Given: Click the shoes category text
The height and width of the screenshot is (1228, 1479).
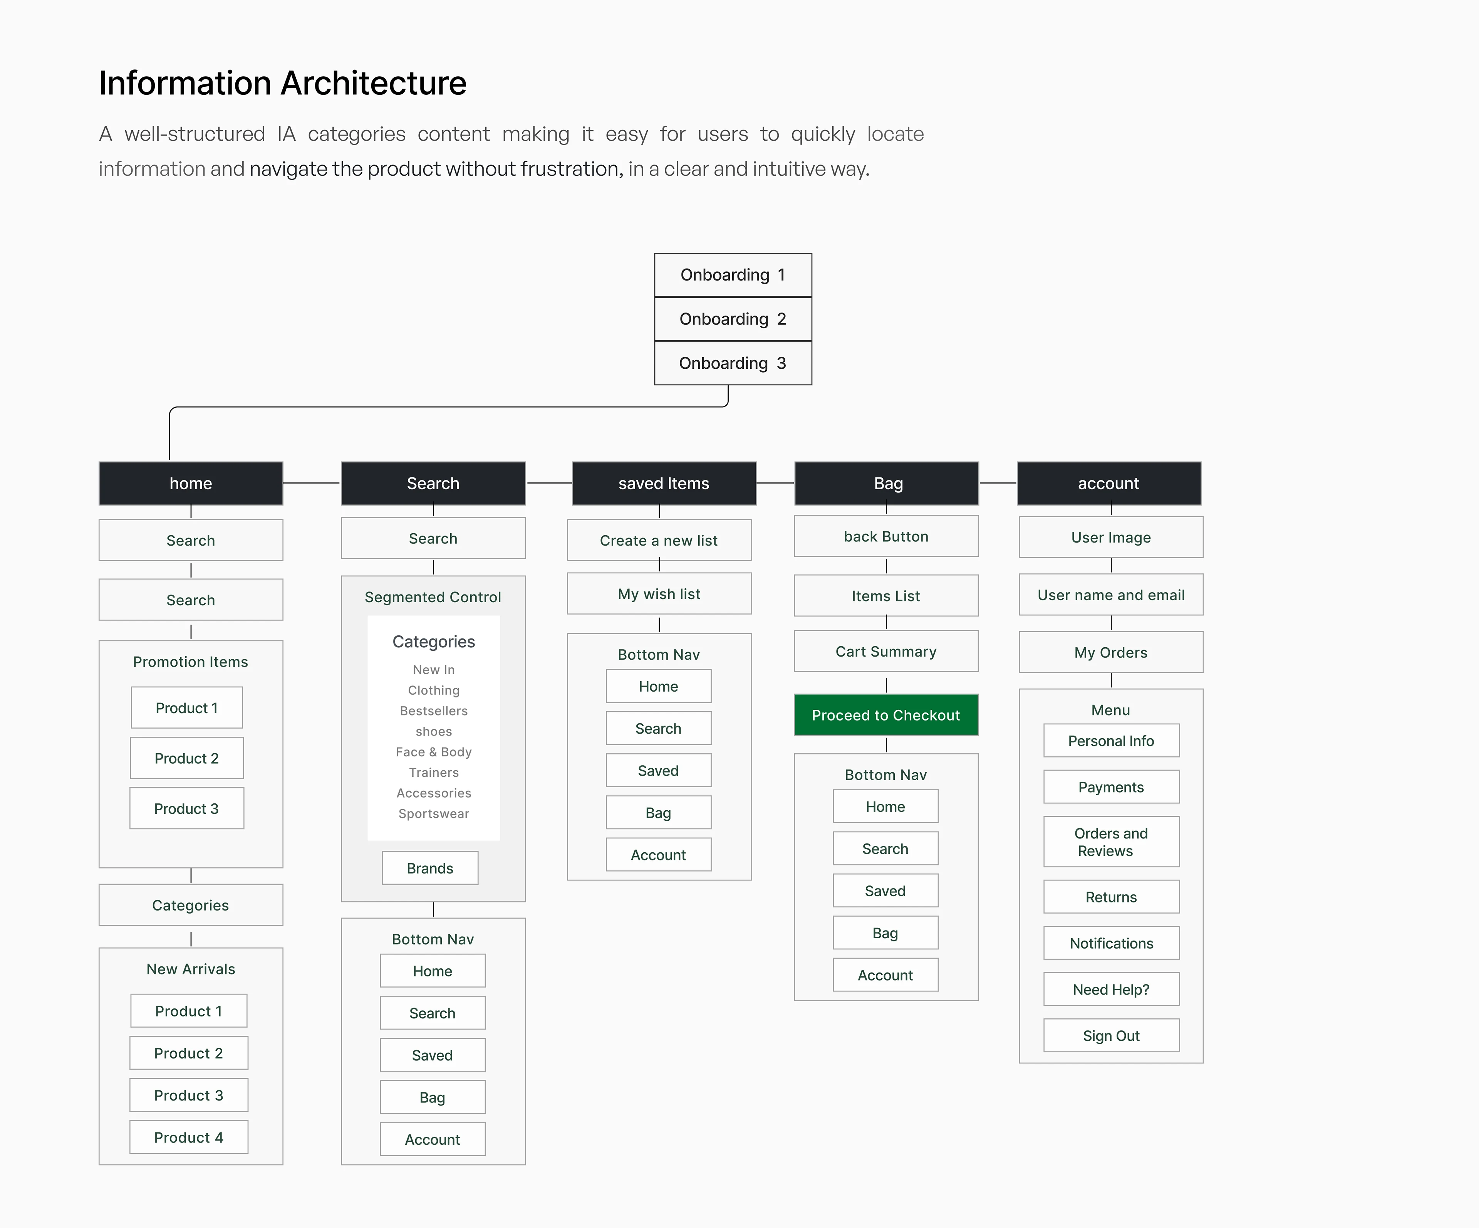Looking at the screenshot, I should pyautogui.click(x=434, y=731).
